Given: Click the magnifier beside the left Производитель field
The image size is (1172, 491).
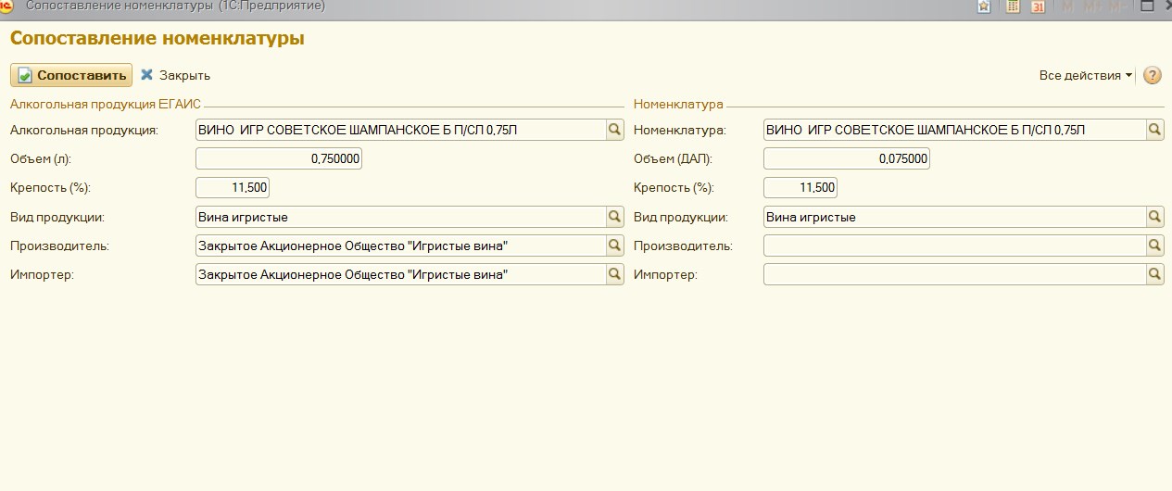Looking at the screenshot, I should [615, 245].
